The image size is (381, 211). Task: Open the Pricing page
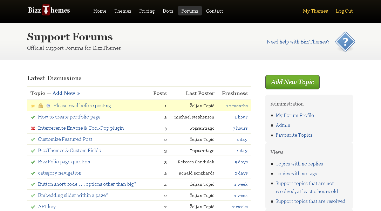pyautogui.click(x=147, y=11)
